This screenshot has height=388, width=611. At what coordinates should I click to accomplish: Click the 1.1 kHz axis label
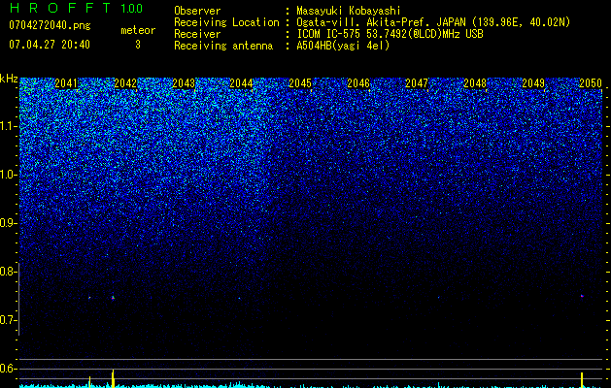point(8,126)
